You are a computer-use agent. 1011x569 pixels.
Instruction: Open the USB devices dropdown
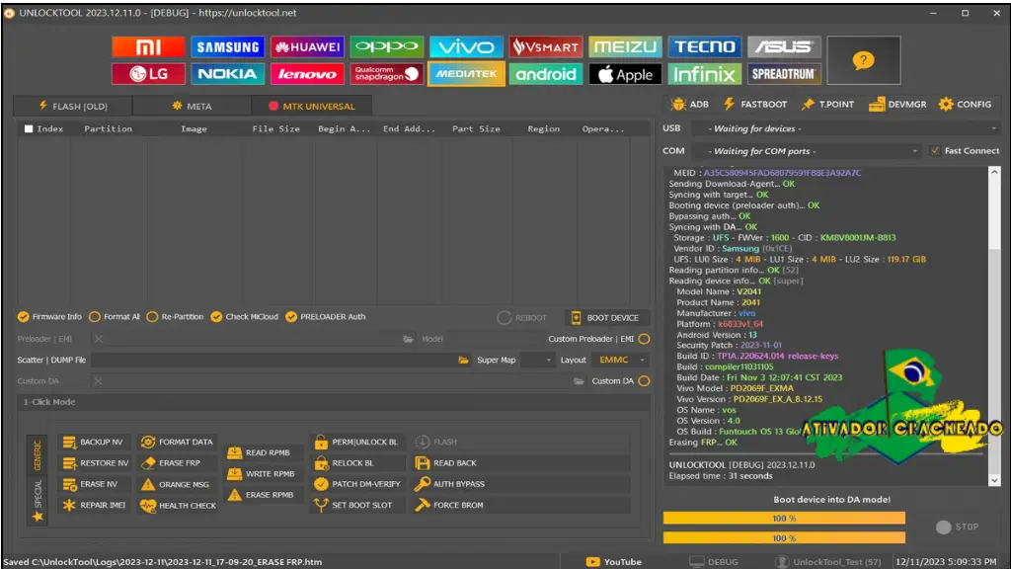click(x=846, y=128)
